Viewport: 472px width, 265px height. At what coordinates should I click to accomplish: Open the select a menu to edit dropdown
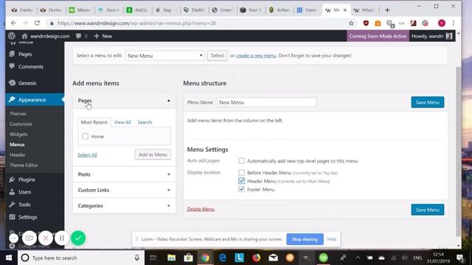pos(165,56)
